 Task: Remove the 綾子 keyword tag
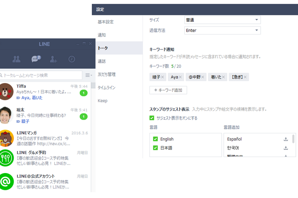[163, 77]
